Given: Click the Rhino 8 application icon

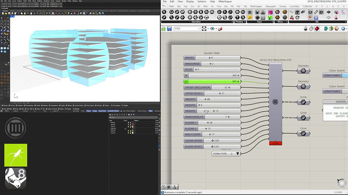Looking at the screenshot, I should pos(16,178).
